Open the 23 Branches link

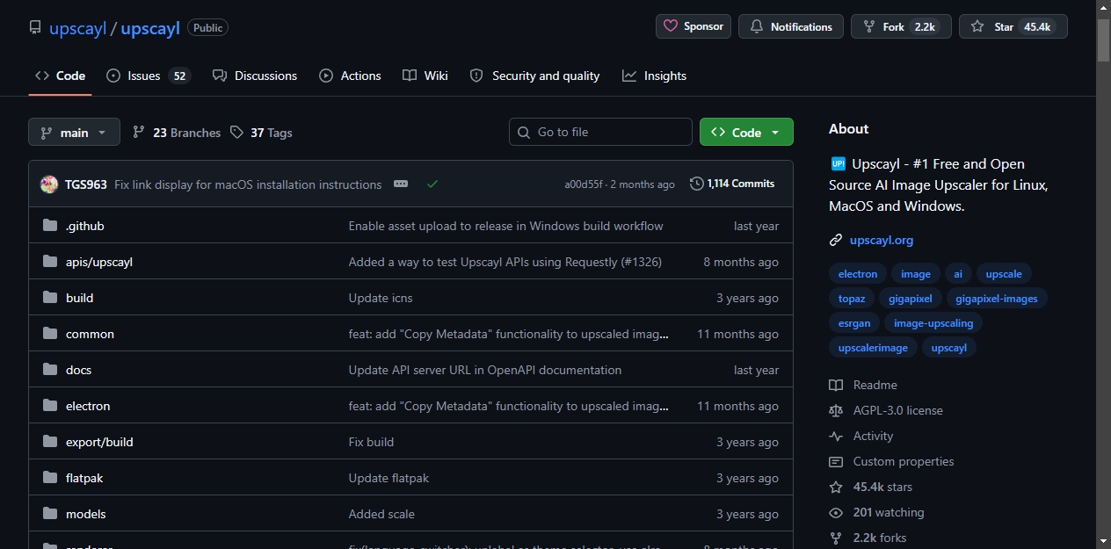pos(177,133)
